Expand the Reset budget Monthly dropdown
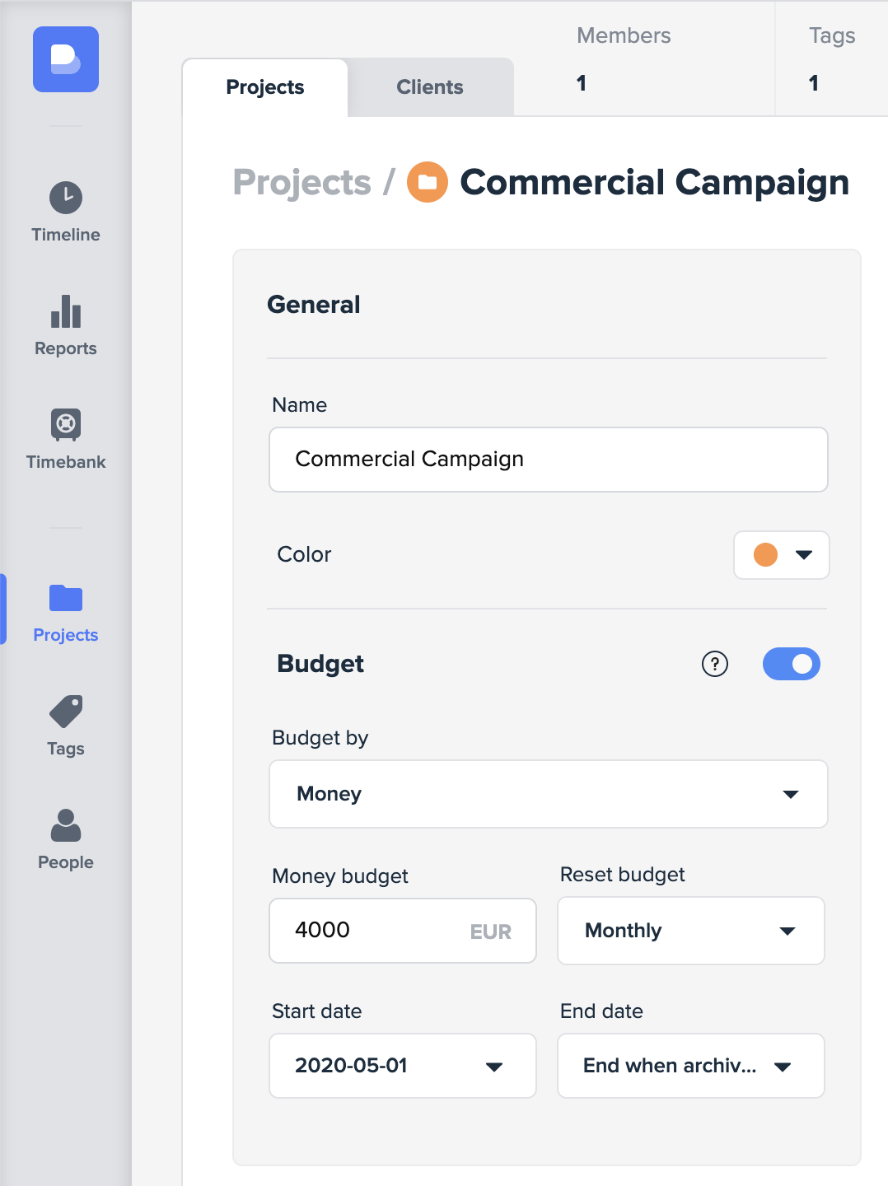 tap(690, 931)
